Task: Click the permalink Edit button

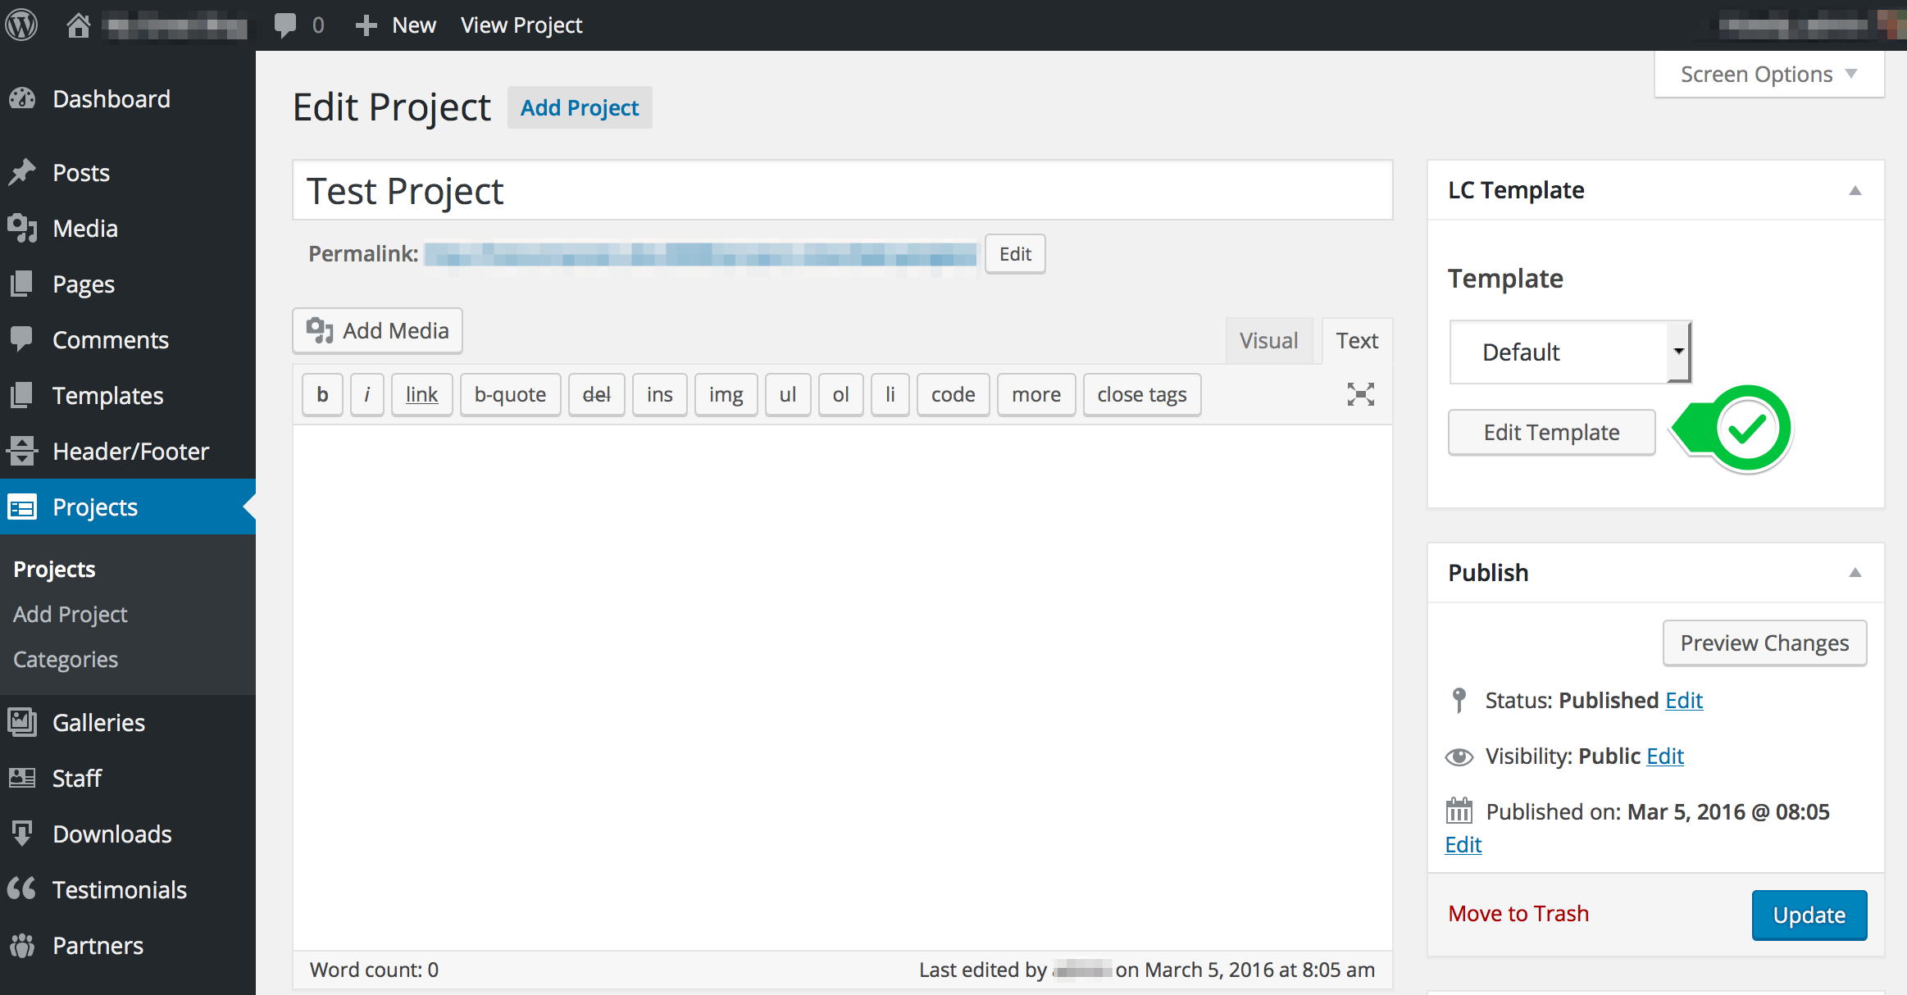Action: 1015,254
